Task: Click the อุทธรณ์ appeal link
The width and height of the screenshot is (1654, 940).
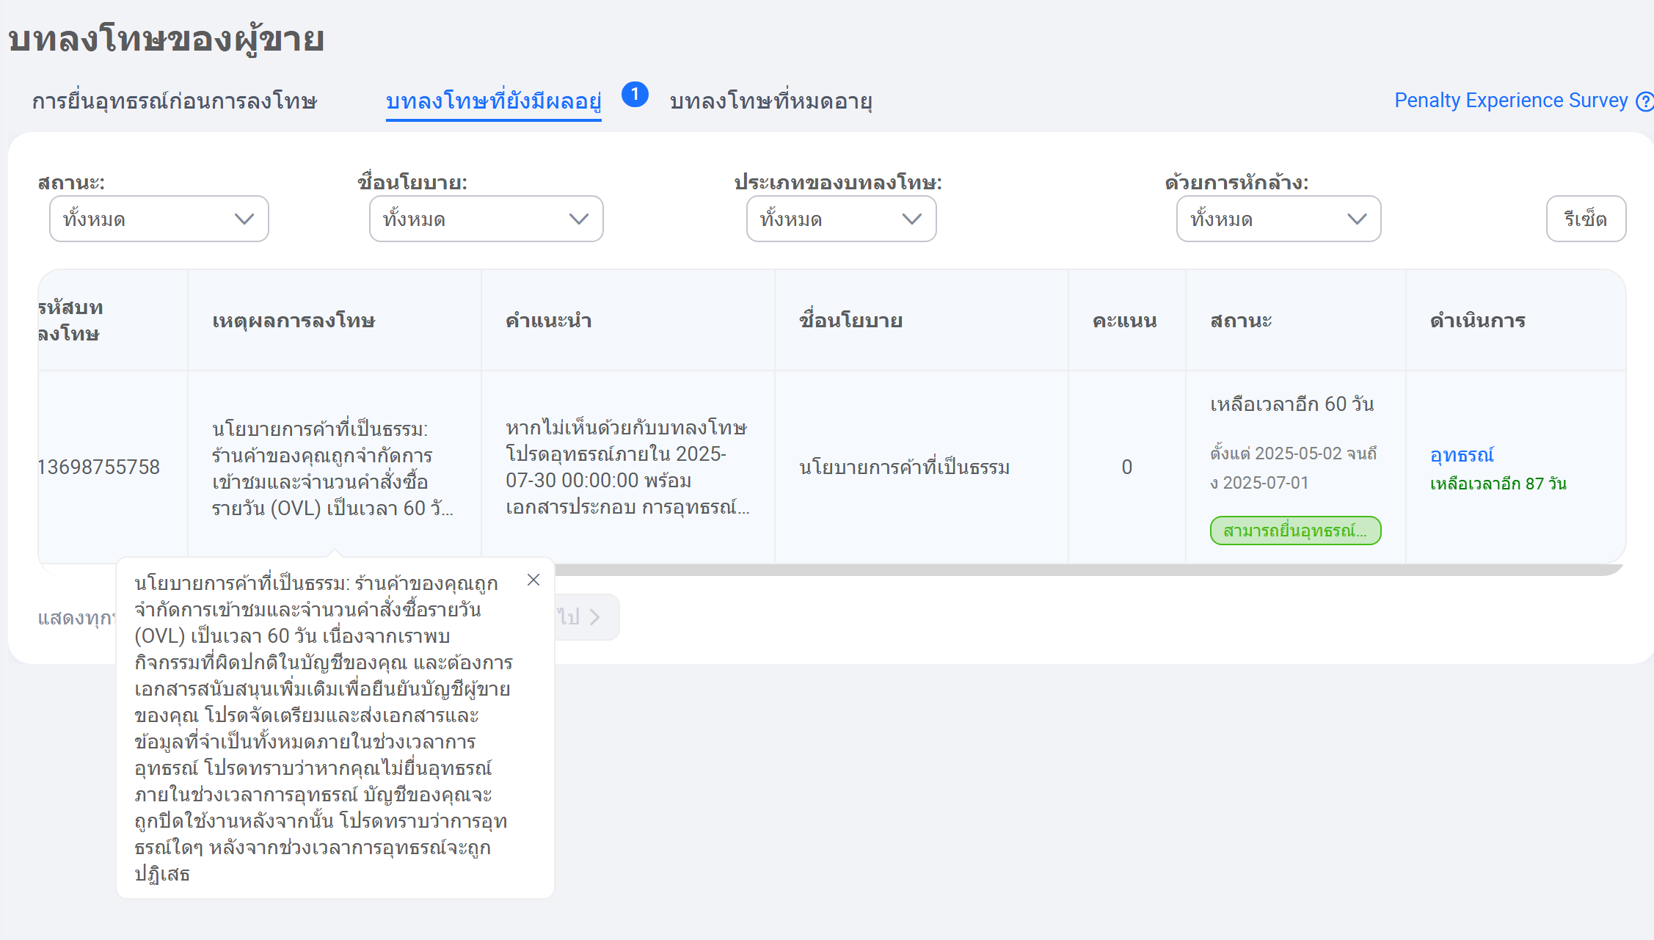Action: point(1461,455)
